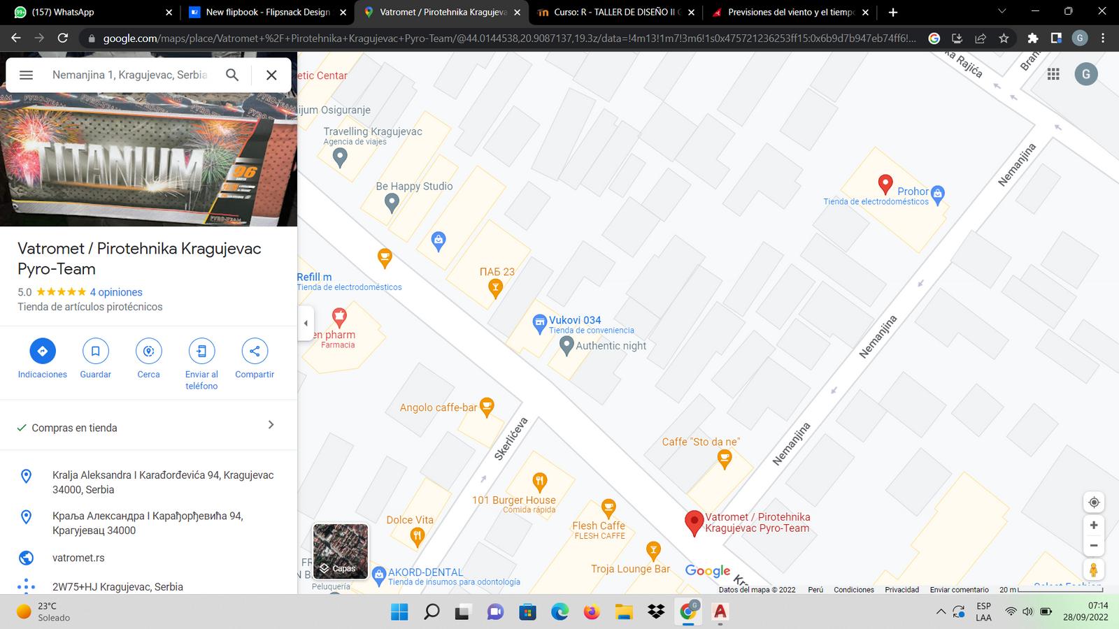Open the Capas layers thumbnail

click(341, 551)
